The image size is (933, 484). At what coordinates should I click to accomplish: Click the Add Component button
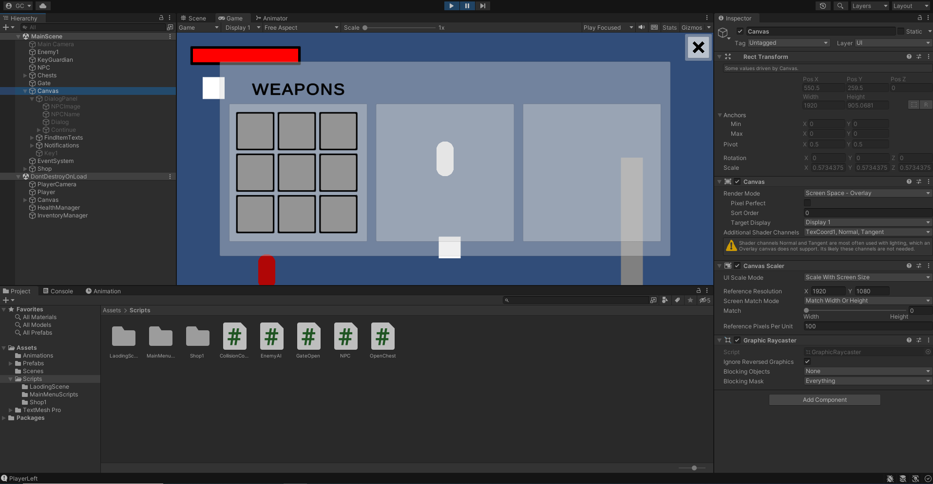824,400
